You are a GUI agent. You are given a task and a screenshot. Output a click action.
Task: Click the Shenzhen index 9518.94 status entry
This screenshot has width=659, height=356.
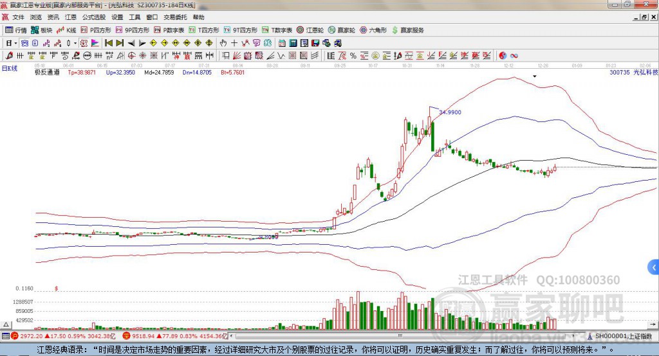pyautogui.click(x=175, y=336)
